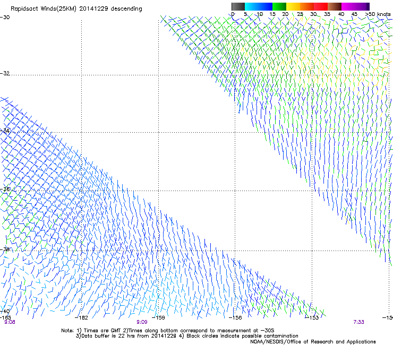Click the note 'Data buffer is 22 hrs'
The height and width of the screenshot is (345, 393).
[x=108, y=336]
